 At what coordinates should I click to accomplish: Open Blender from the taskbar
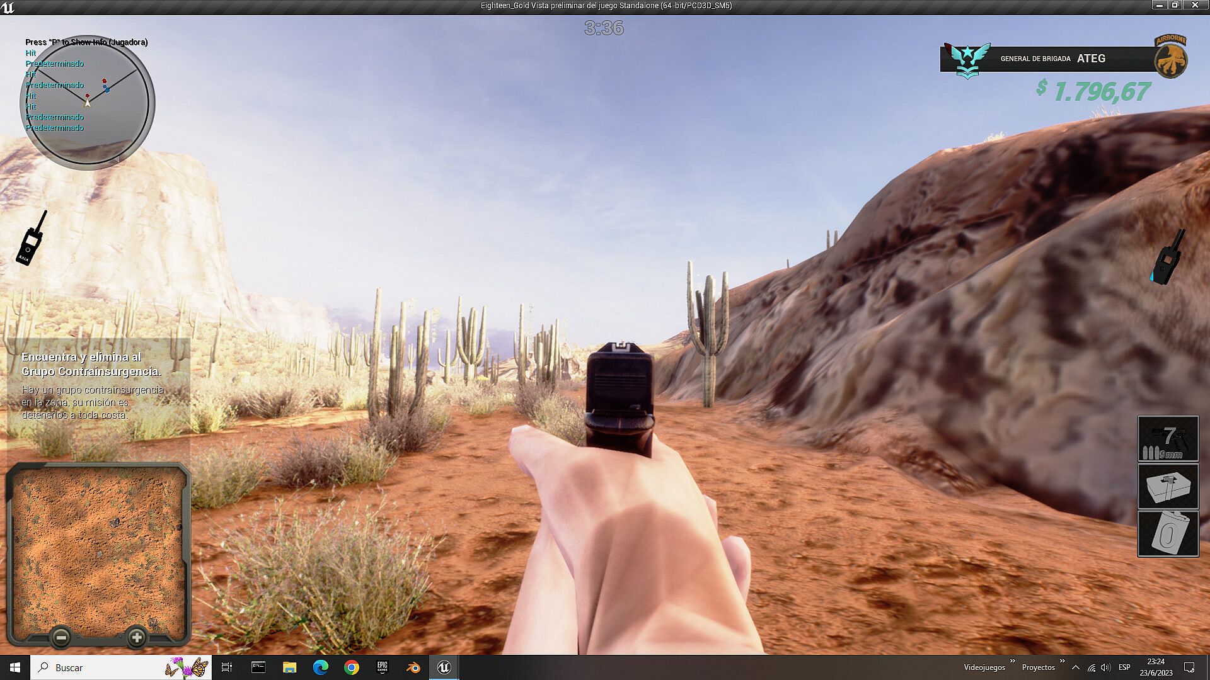(x=413, y=667)
